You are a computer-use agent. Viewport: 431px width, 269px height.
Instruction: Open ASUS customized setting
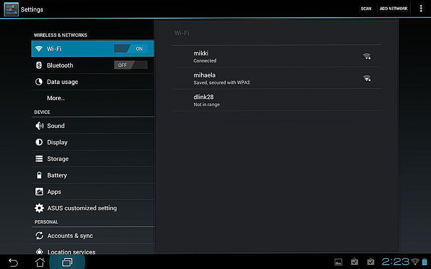coord(93,208)
